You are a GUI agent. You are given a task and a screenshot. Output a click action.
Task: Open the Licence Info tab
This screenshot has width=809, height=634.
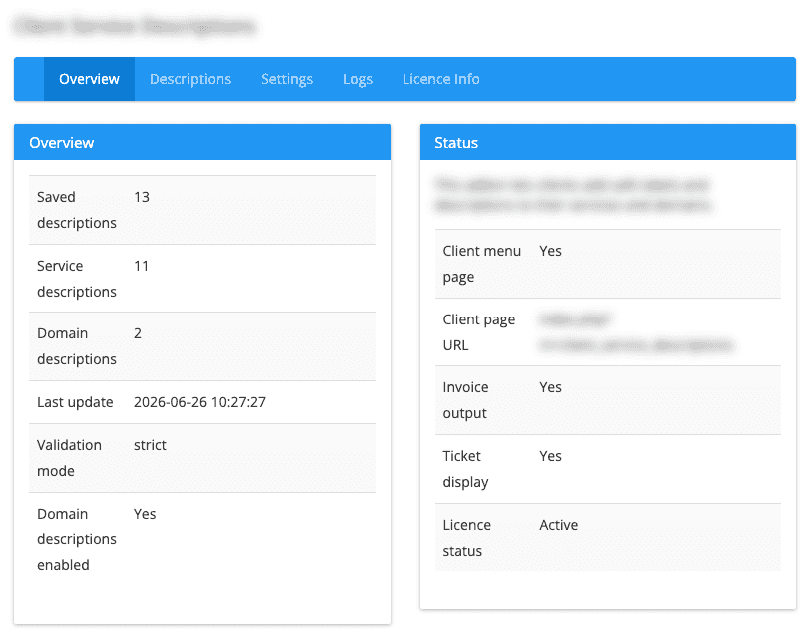tap(441, 79)
